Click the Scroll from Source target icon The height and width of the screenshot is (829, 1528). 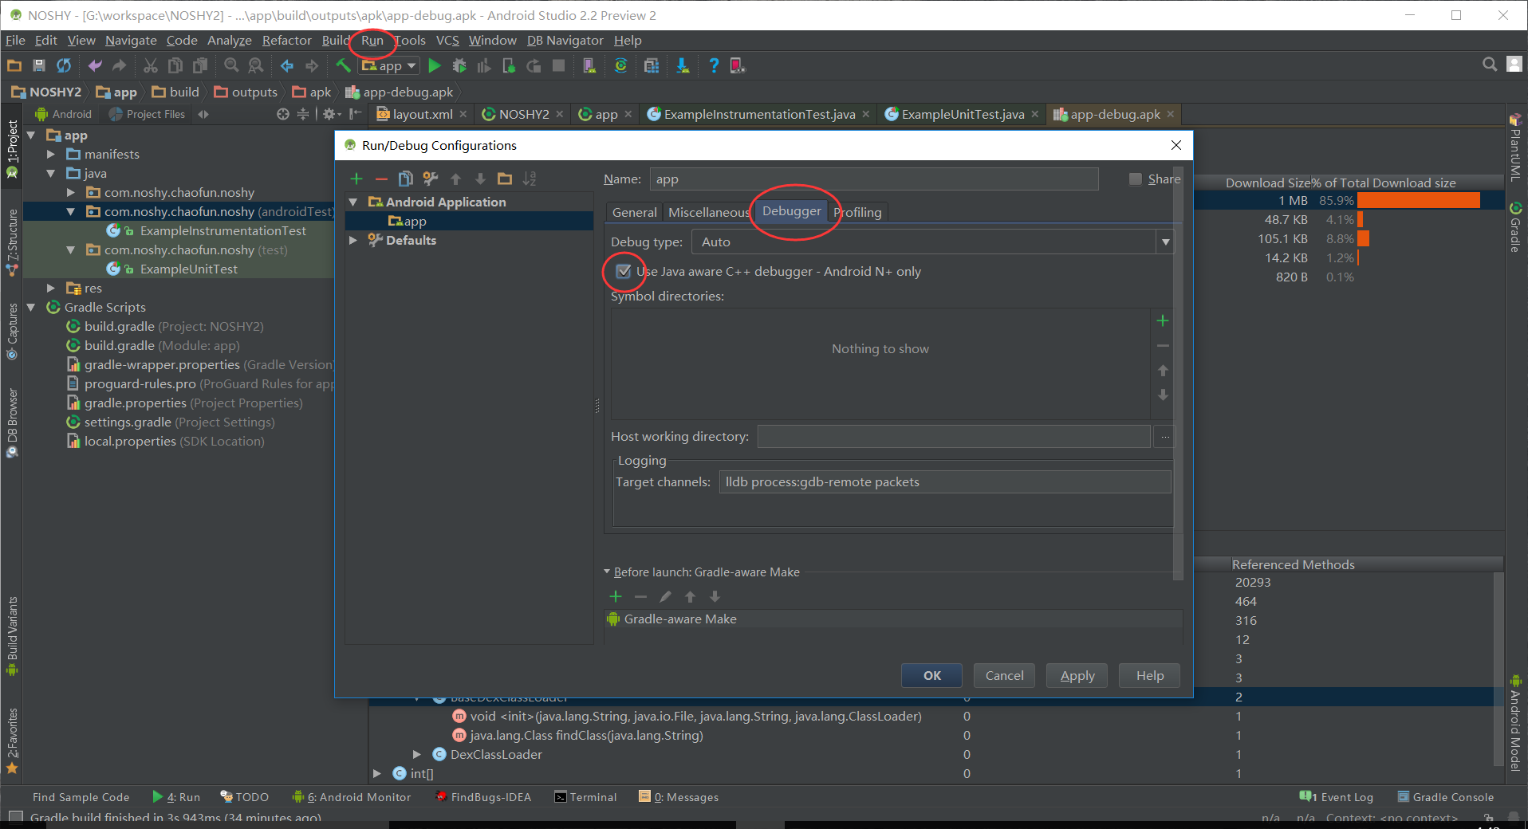282,114
